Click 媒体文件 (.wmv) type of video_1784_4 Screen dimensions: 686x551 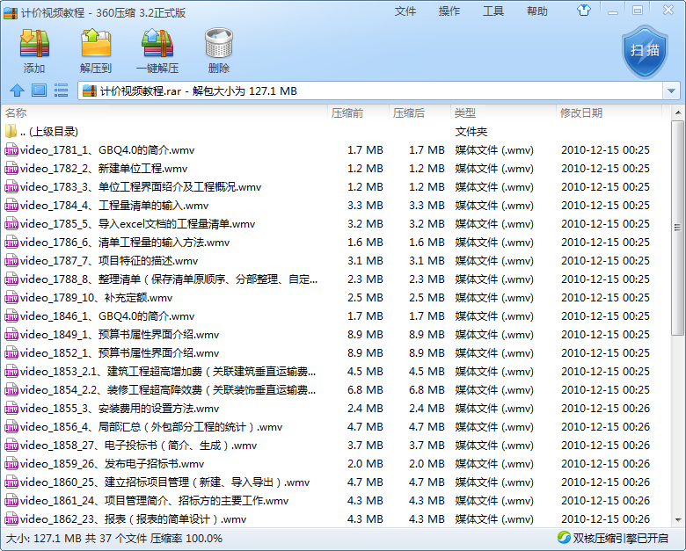(494, 205)
